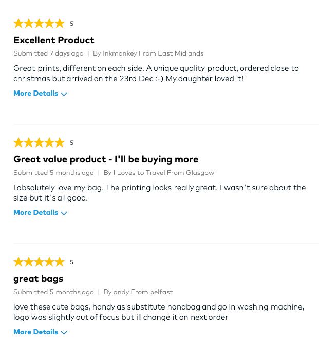Click the 'great bags' review heading

pyautogui.click(x=38, y=279)
